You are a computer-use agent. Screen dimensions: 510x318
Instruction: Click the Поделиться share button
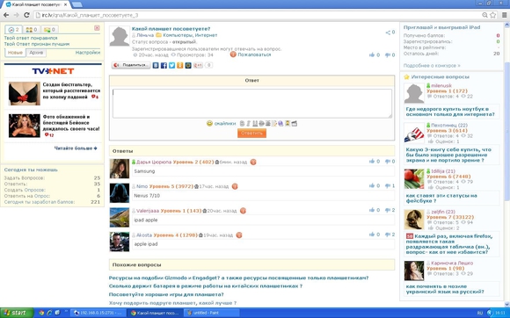point(131,65)
